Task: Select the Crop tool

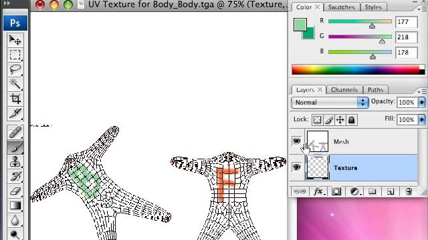Action: pos(15,99)
